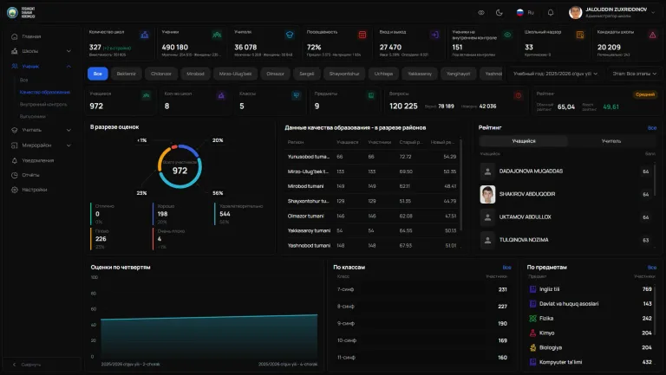Select the Chilonzor district chip
Viewport: 666px width, 375px height.
(161, 74)
